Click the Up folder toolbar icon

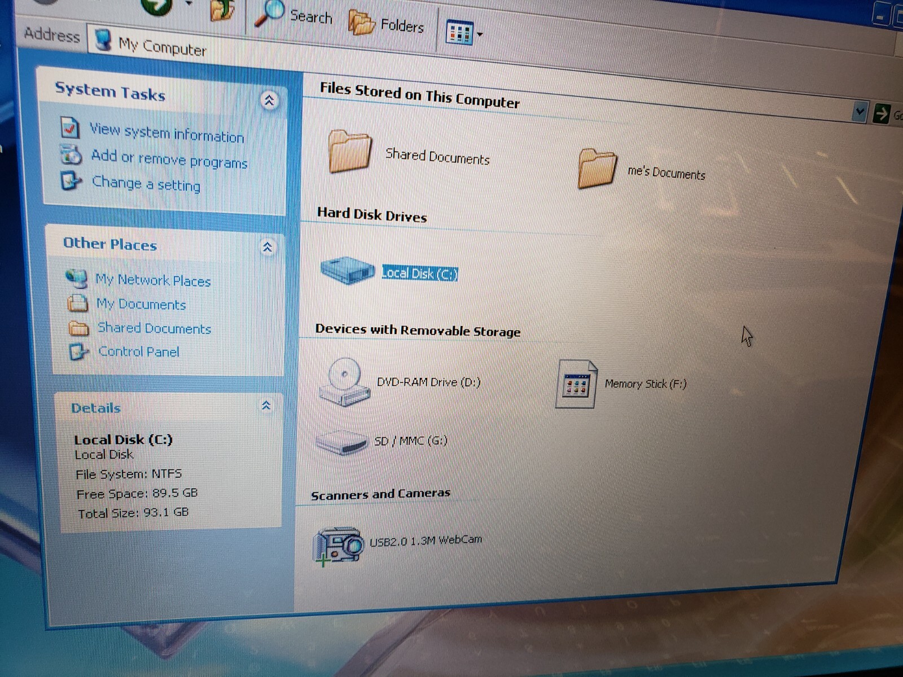click(222, 10)
